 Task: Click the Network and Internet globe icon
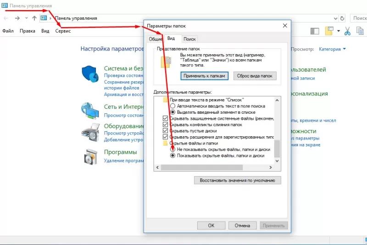pos(90,111)
